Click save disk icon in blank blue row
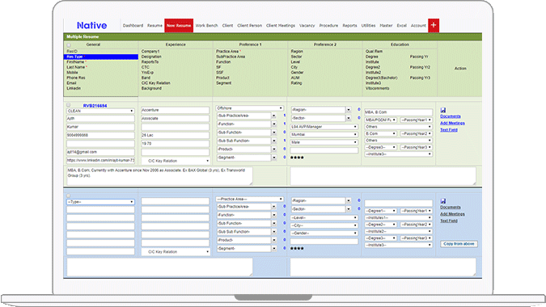 (x=443, y=201)
